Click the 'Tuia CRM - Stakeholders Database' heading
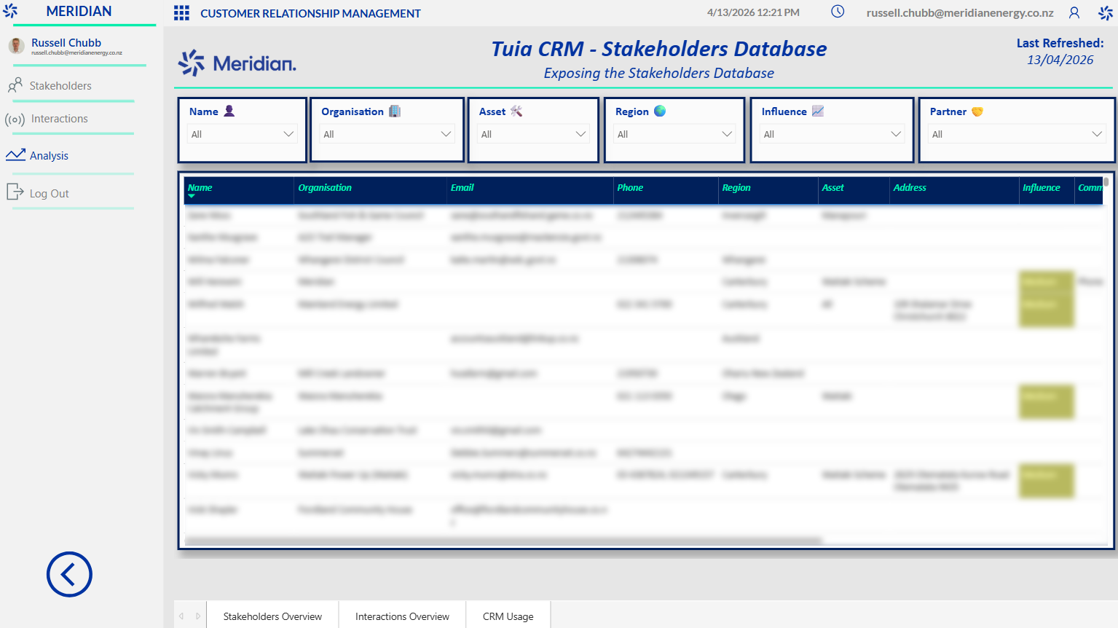Screen dimensions: 1118x628 (x=659, y=49)
